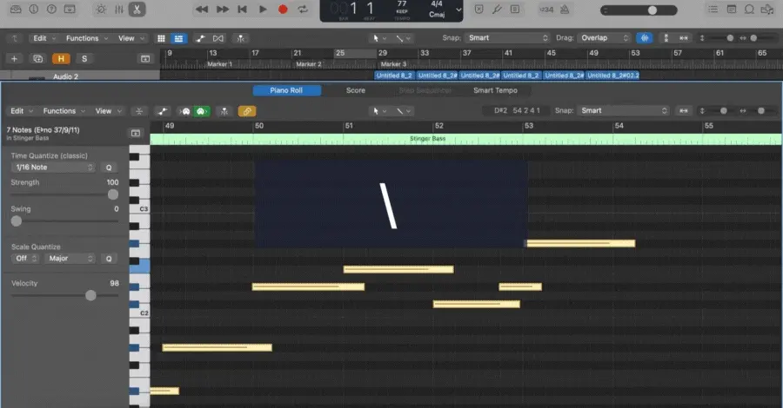
Task: Adjust the master volume slider
Action: tap(639, 10)
